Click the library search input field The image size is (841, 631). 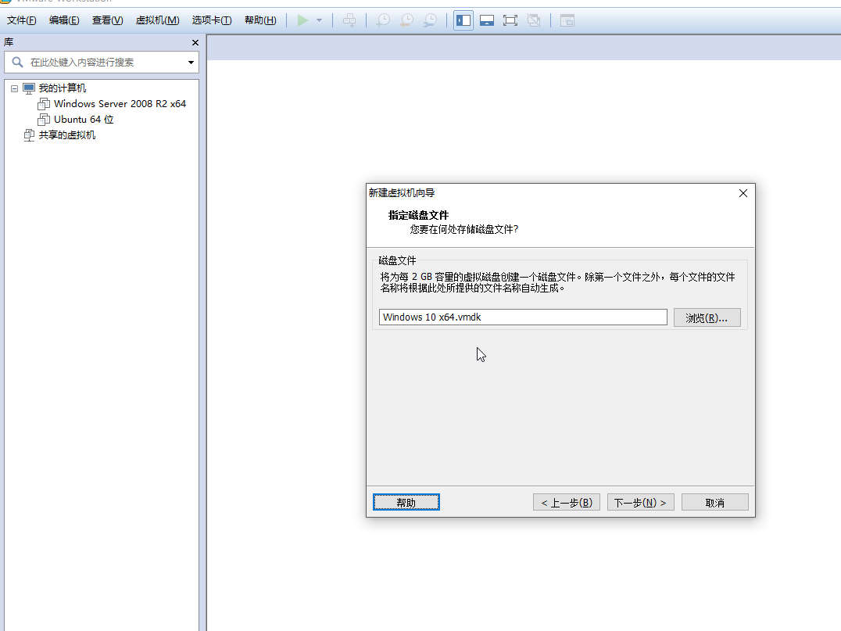point(102,63)
